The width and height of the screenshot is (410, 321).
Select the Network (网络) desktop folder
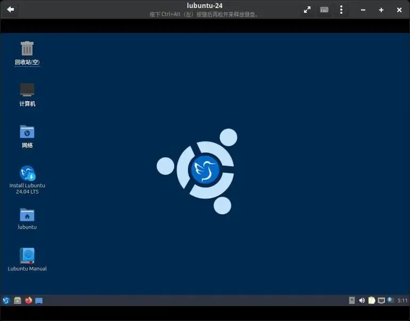(27, 137)
